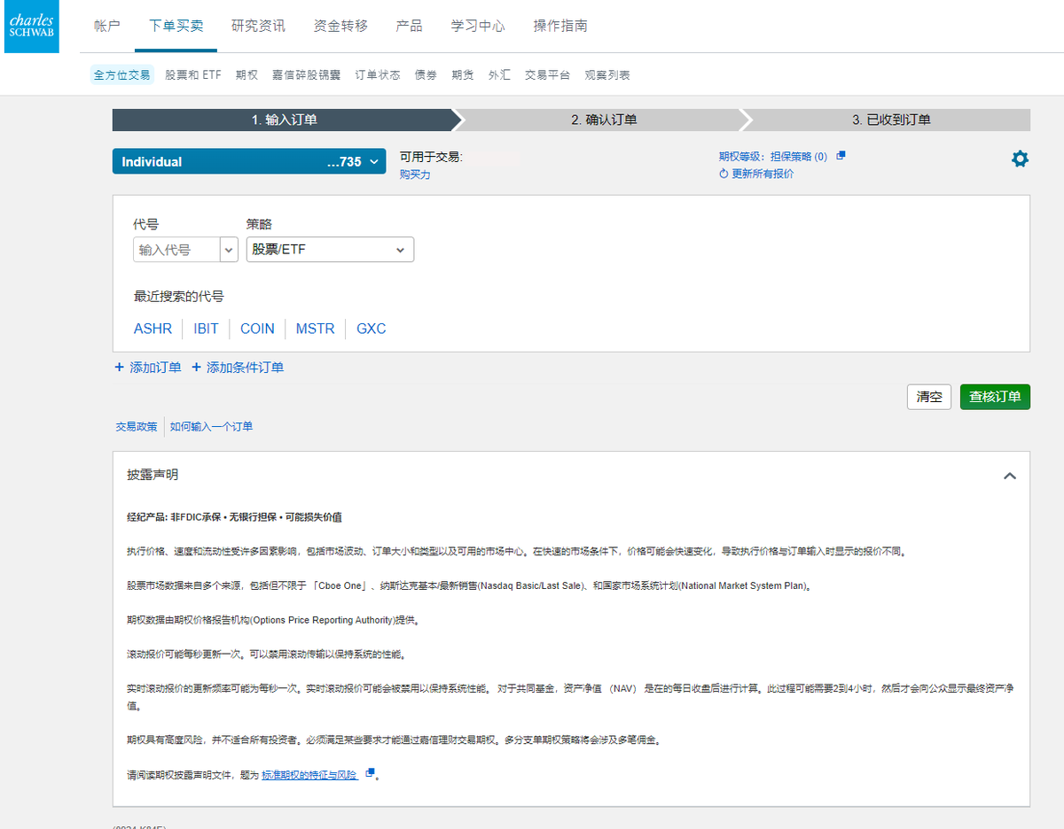
Task: Click the 清空 clear button
Action: point(928,397)
